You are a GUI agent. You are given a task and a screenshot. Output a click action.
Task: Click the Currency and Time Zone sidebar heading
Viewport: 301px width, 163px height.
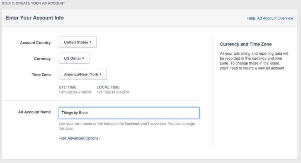pos(246,44)
